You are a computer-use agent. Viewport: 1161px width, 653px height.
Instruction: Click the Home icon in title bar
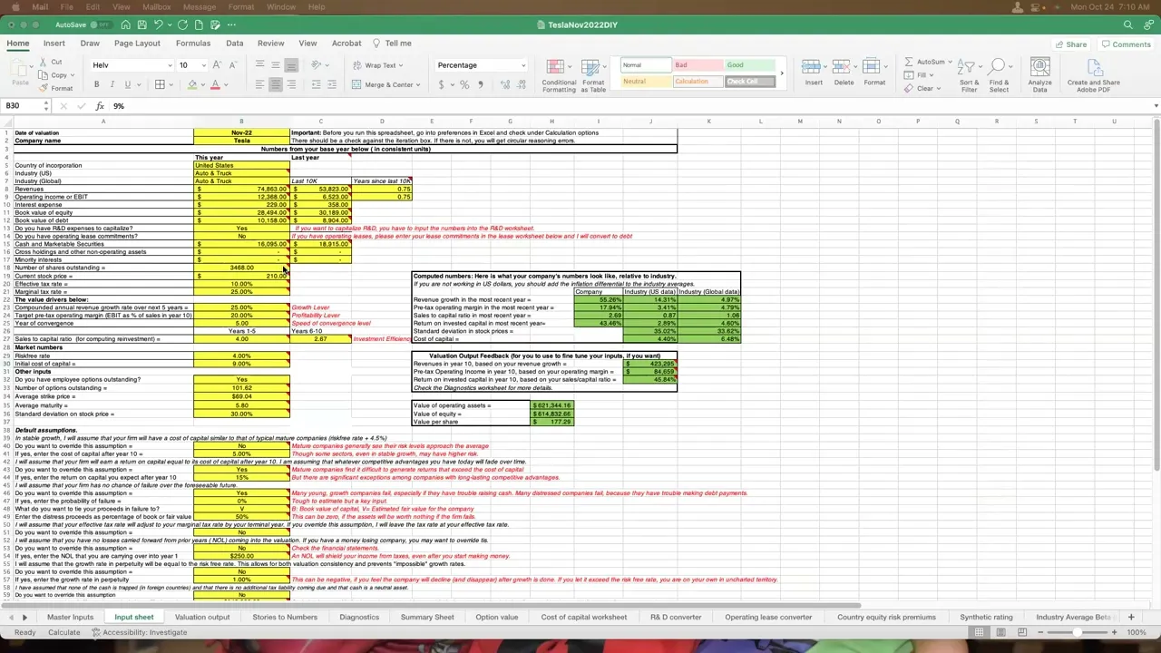[x=125, y=24]
